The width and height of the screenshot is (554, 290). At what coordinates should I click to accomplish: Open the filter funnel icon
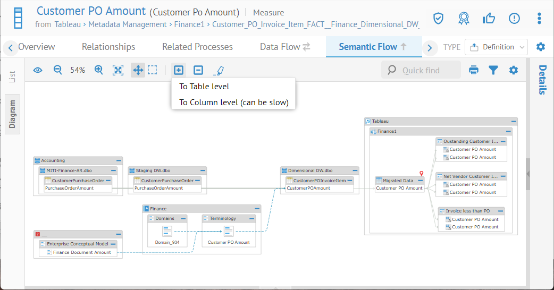pyautogui.click(x=493, y=70)
